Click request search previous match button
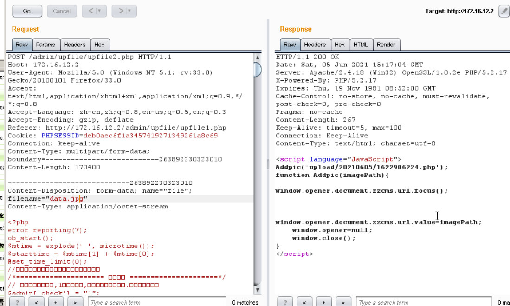This screenshot has height=306, width=510. coord(36,302)
